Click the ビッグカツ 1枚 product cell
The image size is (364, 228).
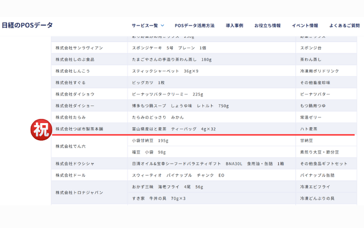[x=212, y=83]
